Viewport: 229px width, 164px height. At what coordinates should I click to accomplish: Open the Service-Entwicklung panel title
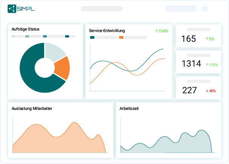point(107,30)
